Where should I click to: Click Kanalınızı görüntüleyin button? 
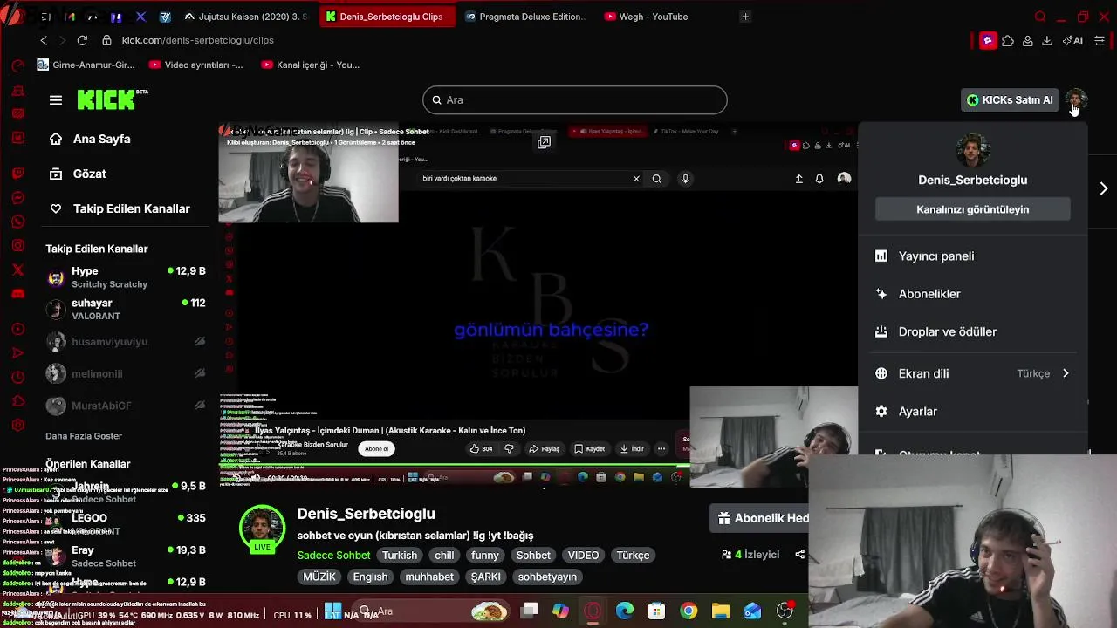coord(972,209)
